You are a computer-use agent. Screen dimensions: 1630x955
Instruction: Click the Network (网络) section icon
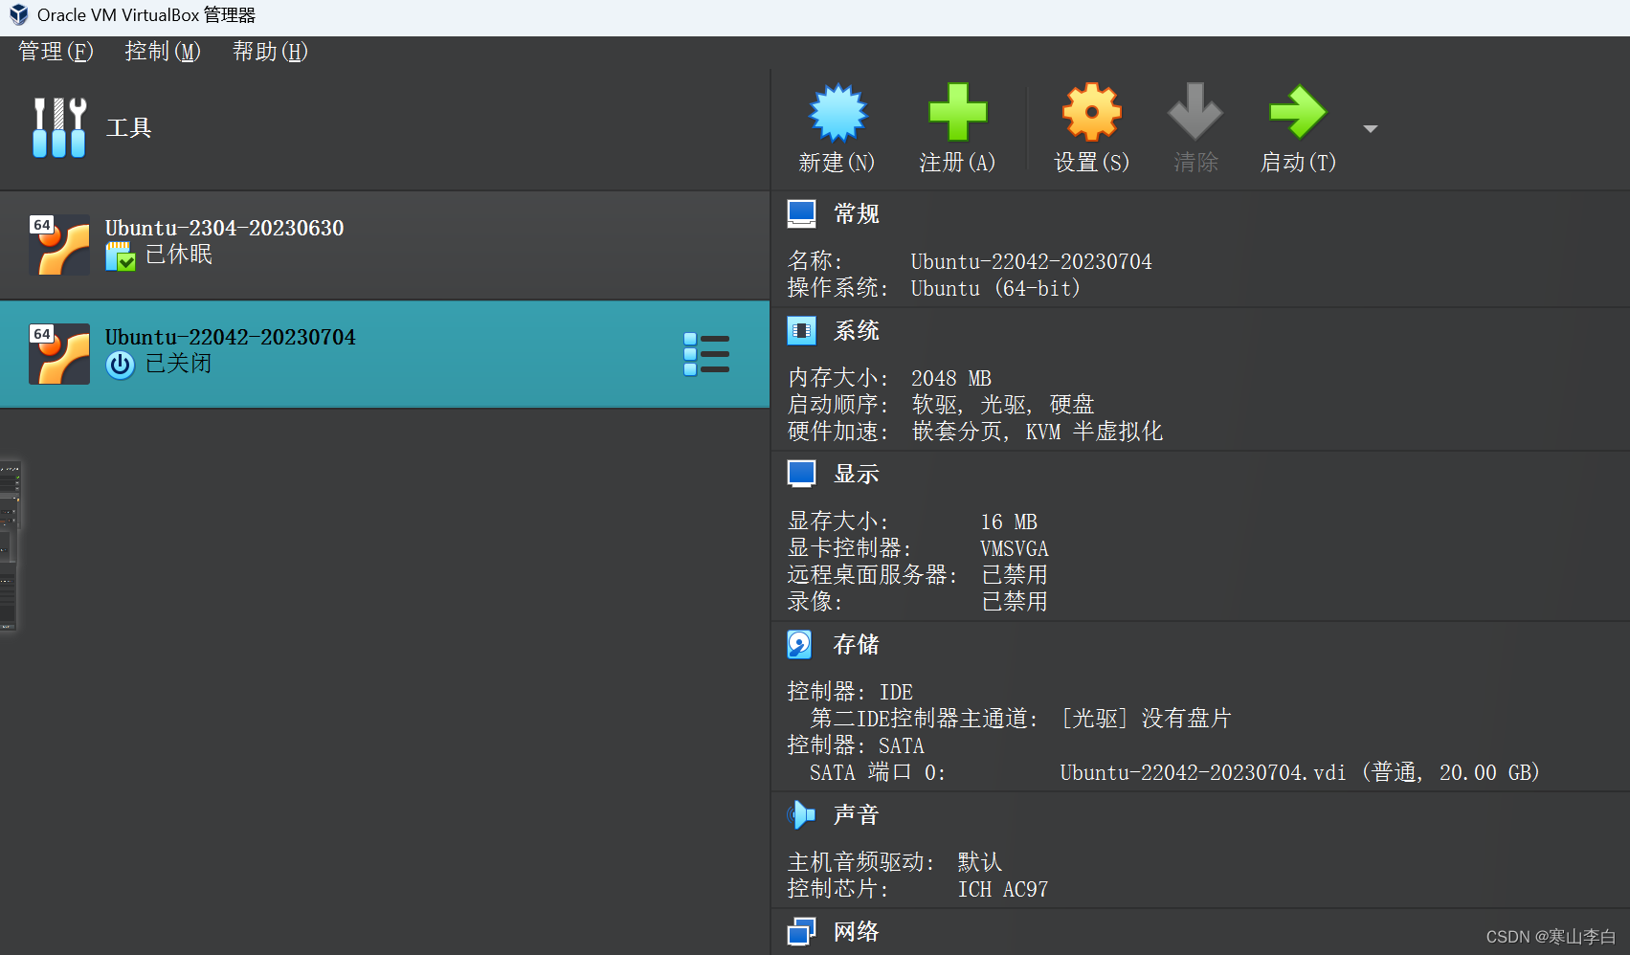(801, 931)
